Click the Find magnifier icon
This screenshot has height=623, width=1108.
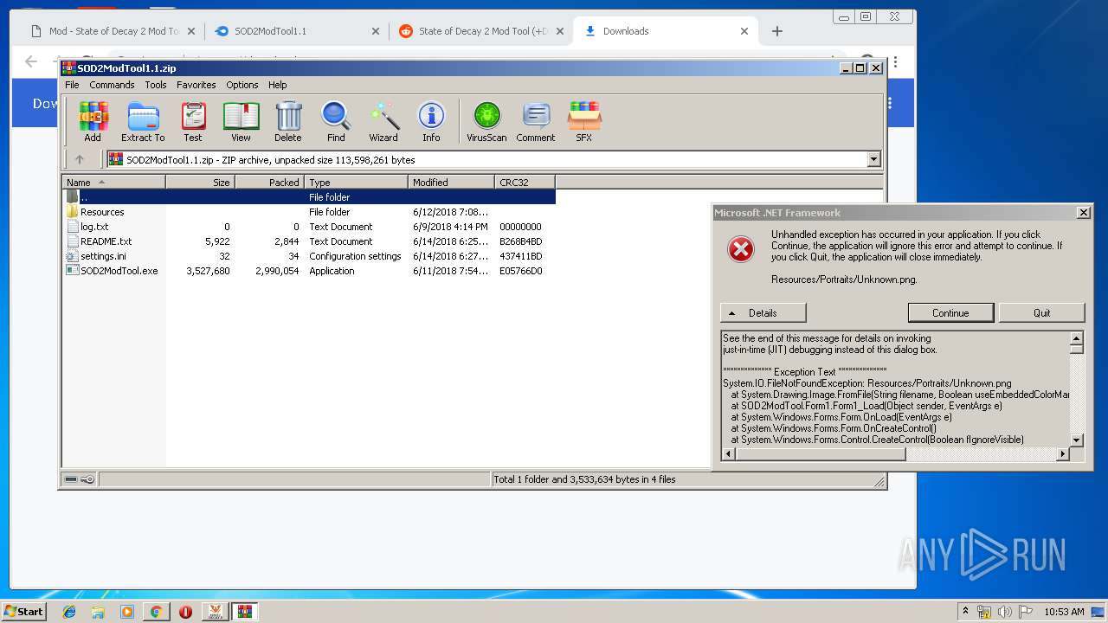tap(336, 121)
